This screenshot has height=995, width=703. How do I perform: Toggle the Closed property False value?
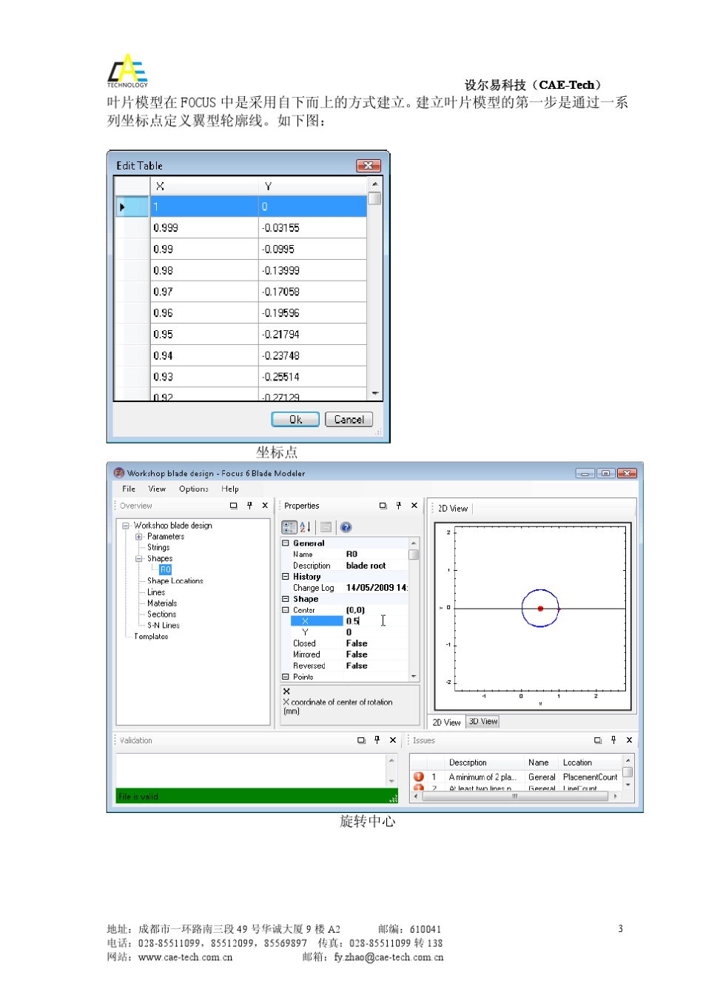point(357,643)
